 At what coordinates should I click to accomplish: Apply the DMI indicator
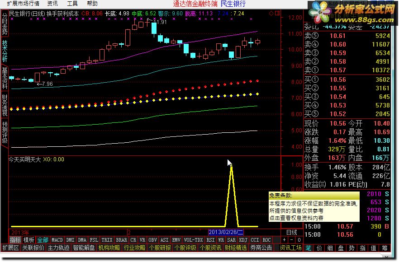point(70,240)
